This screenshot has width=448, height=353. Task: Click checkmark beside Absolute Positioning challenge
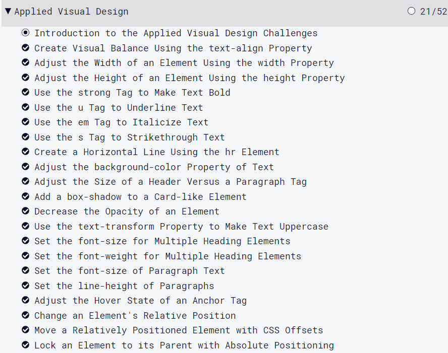tap(26, 345)
